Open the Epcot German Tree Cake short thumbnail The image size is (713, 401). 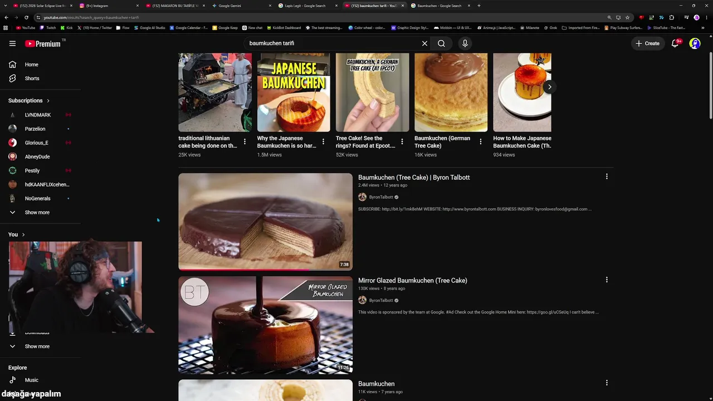(372, 92)
